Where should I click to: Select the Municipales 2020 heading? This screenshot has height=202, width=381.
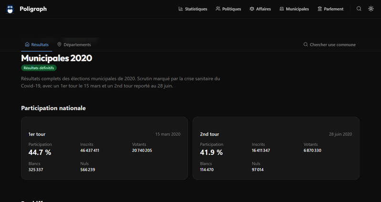click(57, 58)
